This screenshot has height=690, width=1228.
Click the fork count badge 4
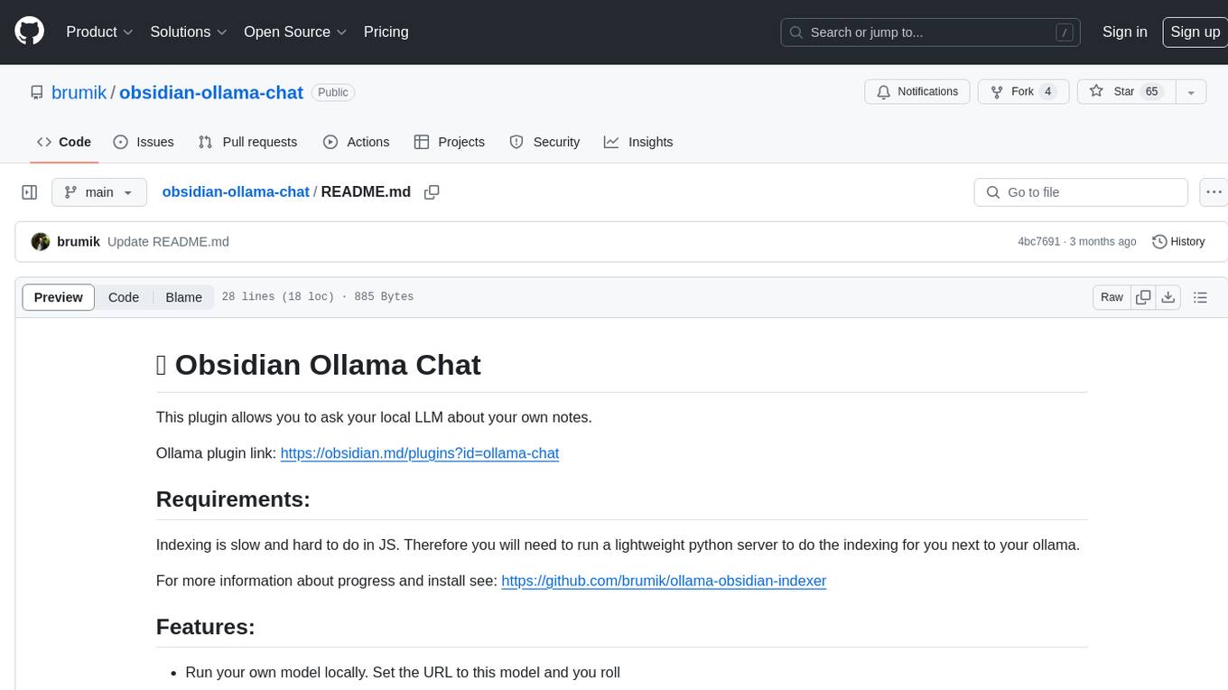[1047, 92]
